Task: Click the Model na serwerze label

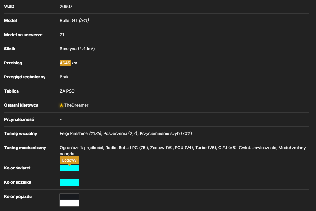Action: (x=23, y=35)
